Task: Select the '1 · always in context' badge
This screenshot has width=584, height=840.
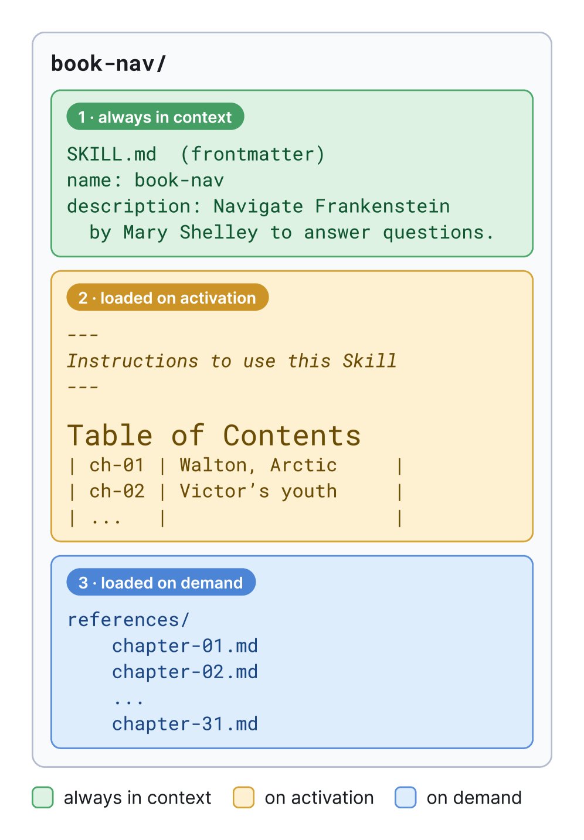Action: (155, 117)
